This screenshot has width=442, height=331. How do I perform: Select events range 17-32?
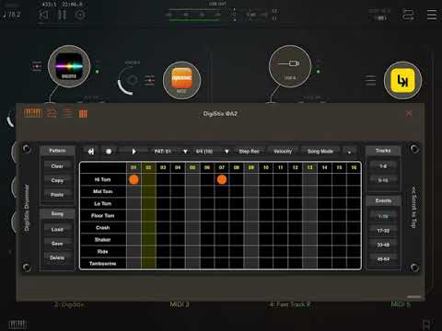coord(383,231)
